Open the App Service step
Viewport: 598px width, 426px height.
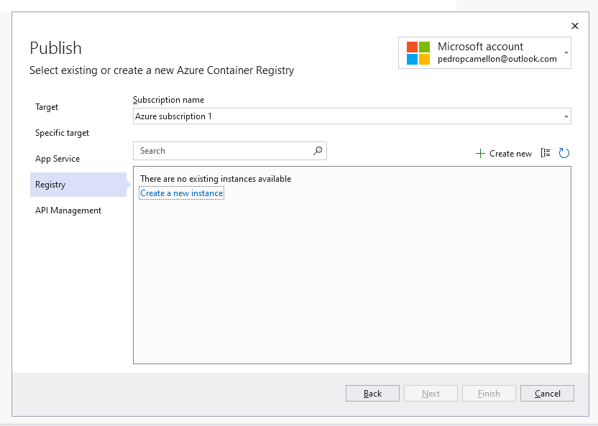tap(56, 158)
